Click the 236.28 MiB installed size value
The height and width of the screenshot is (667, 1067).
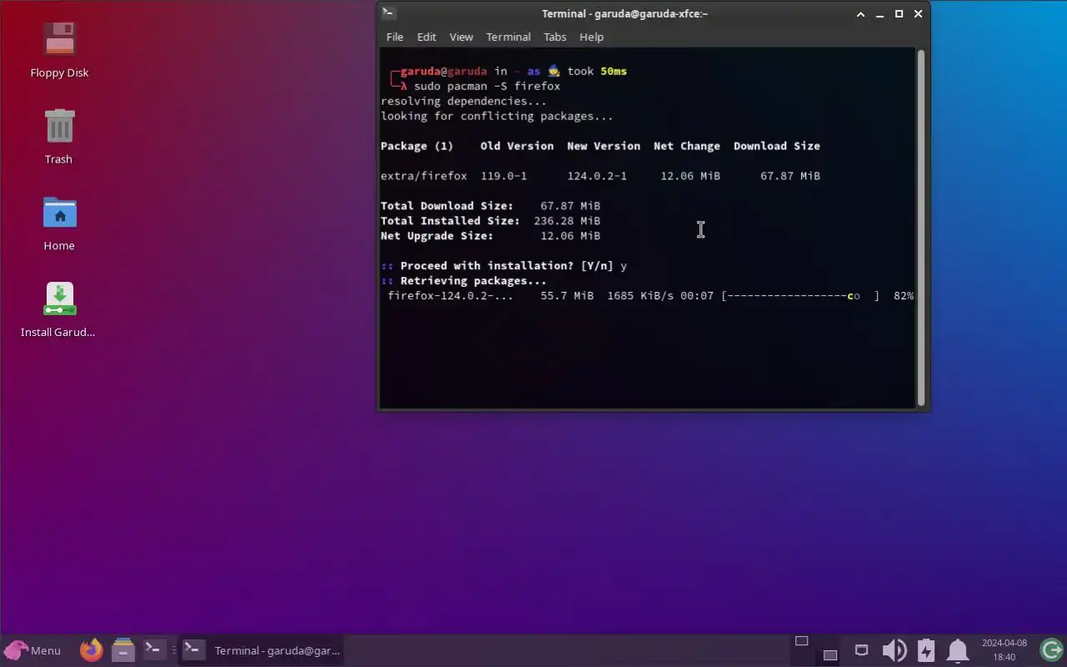pos(567,221)
